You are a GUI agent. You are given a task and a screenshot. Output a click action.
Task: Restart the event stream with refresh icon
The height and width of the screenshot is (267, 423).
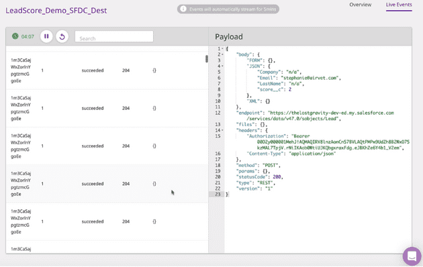coord(62,36)
